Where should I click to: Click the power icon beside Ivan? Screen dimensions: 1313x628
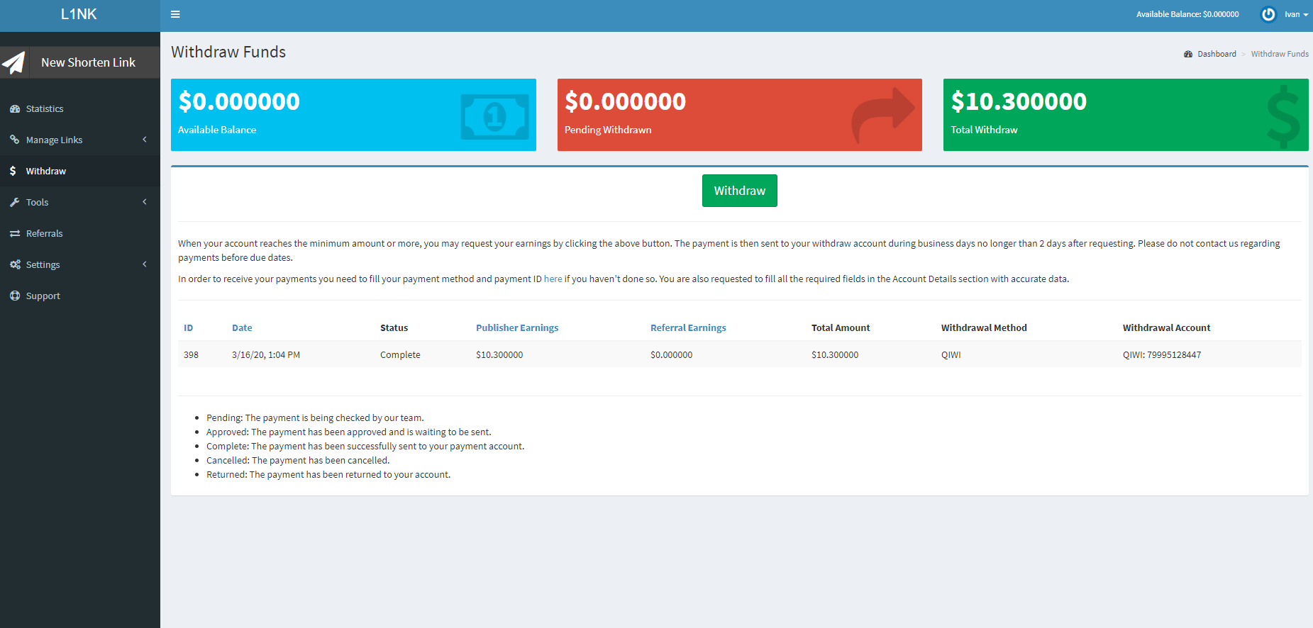click(x=1268, y=14)
